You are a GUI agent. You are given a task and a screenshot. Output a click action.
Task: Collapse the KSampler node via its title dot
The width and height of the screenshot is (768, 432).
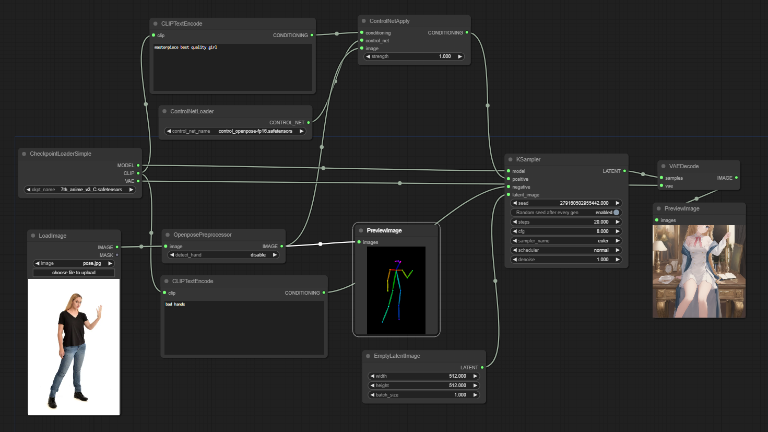click(510, 159)
